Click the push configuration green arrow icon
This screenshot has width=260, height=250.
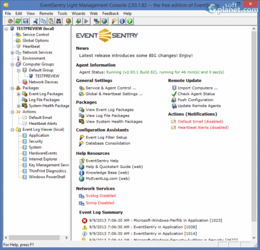point(79,21)
